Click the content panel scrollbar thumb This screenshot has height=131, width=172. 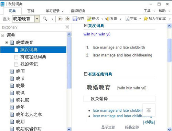tap(169, 50)
